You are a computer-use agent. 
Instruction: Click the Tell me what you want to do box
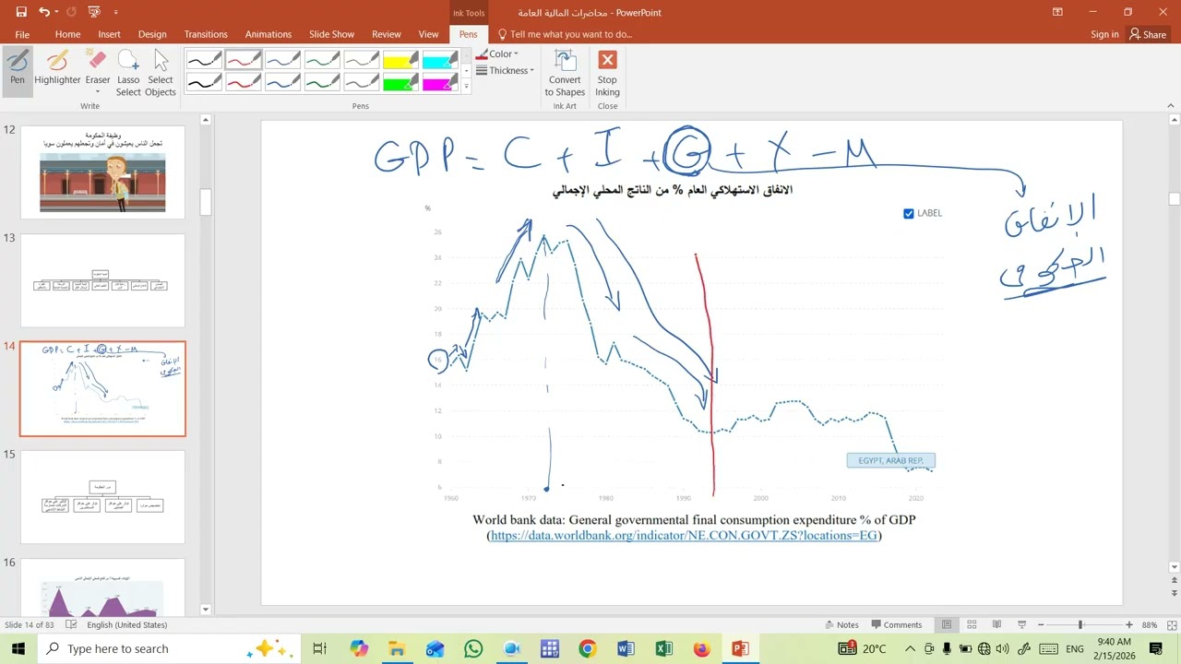pyautogui.click(x=566, y=34)
